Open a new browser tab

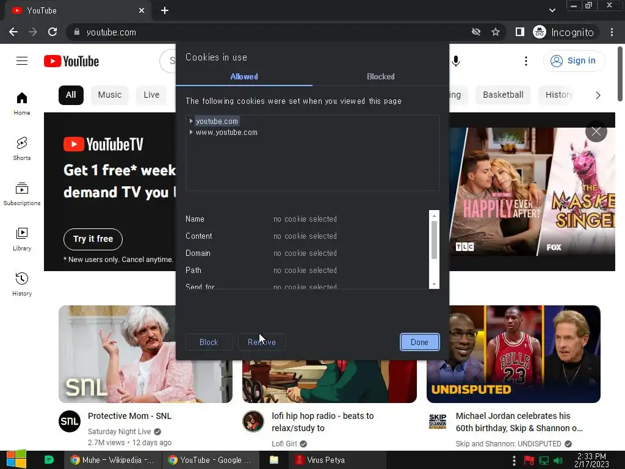165,10
